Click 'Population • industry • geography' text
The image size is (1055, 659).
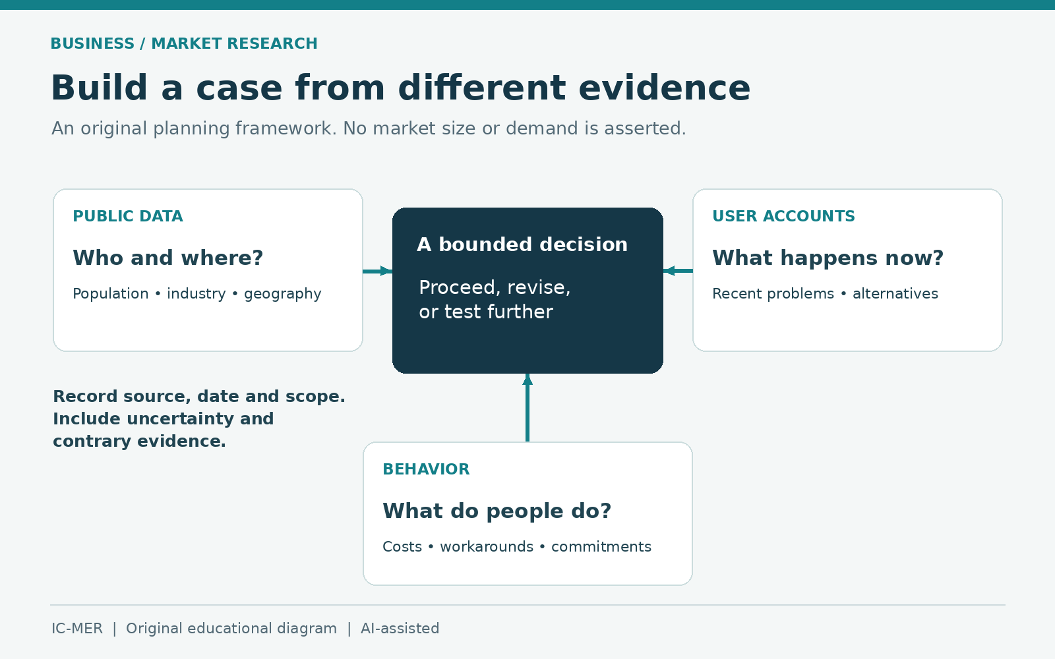(x=197, y=294)
